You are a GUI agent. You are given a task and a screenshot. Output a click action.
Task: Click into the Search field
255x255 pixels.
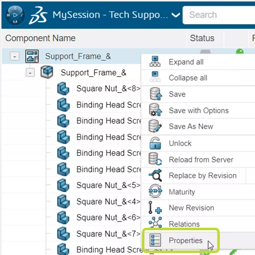point(220,15)
